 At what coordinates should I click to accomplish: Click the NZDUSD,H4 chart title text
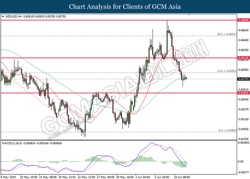pyautogui.click(x=14, y=16)
